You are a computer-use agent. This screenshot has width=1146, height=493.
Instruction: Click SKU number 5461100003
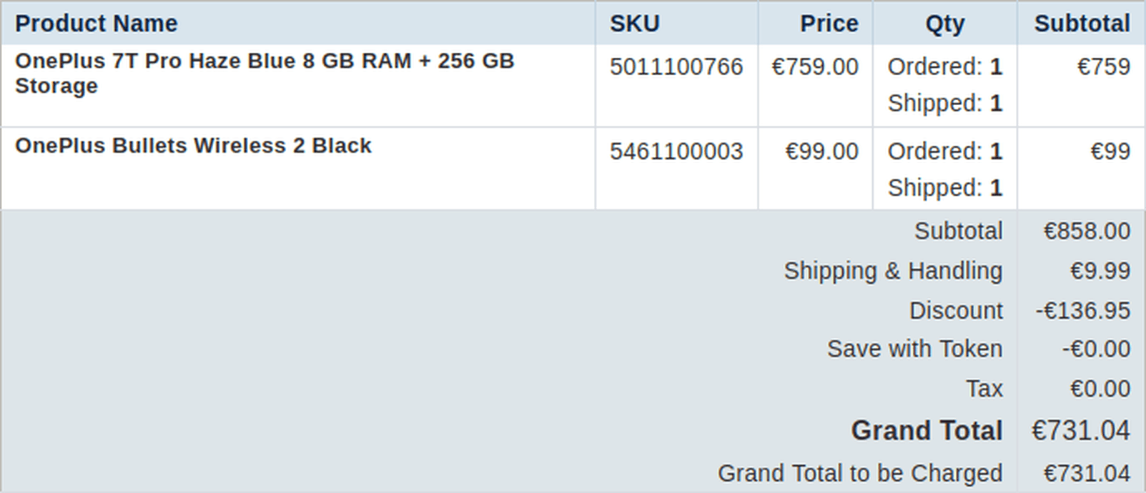[676, 151]
